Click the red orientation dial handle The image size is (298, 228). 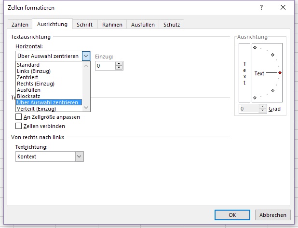[x=280, y=73]
